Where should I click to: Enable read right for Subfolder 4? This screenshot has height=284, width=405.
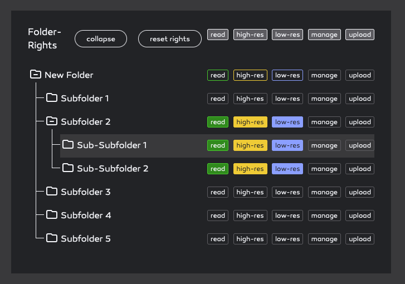pos(218,216)
